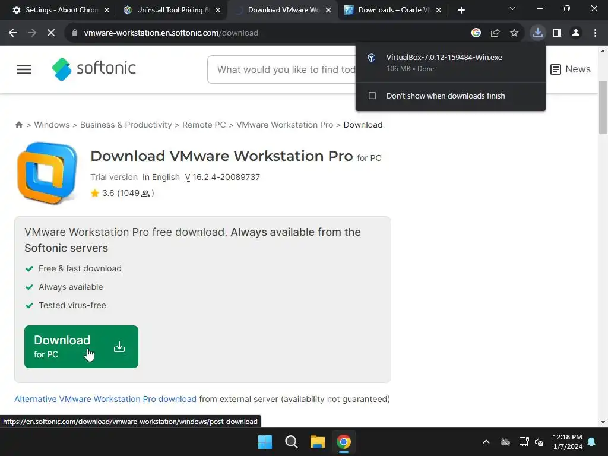This screenshot has width=608, height=456.
Task: Go back to the previous page
Action: point(13,33)
